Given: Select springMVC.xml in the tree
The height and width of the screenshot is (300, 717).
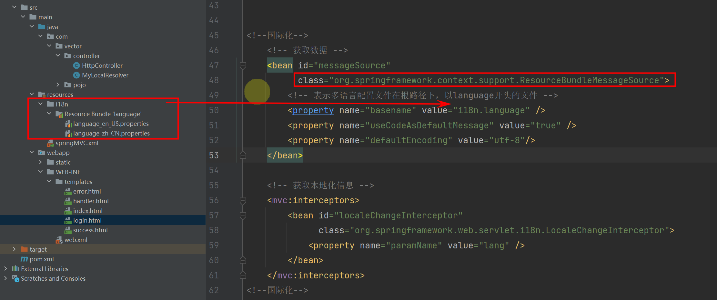Looking at the screenshot, I should pos(77,143).
